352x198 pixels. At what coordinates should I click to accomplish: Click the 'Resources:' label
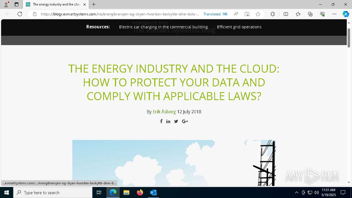click(98, 27)
